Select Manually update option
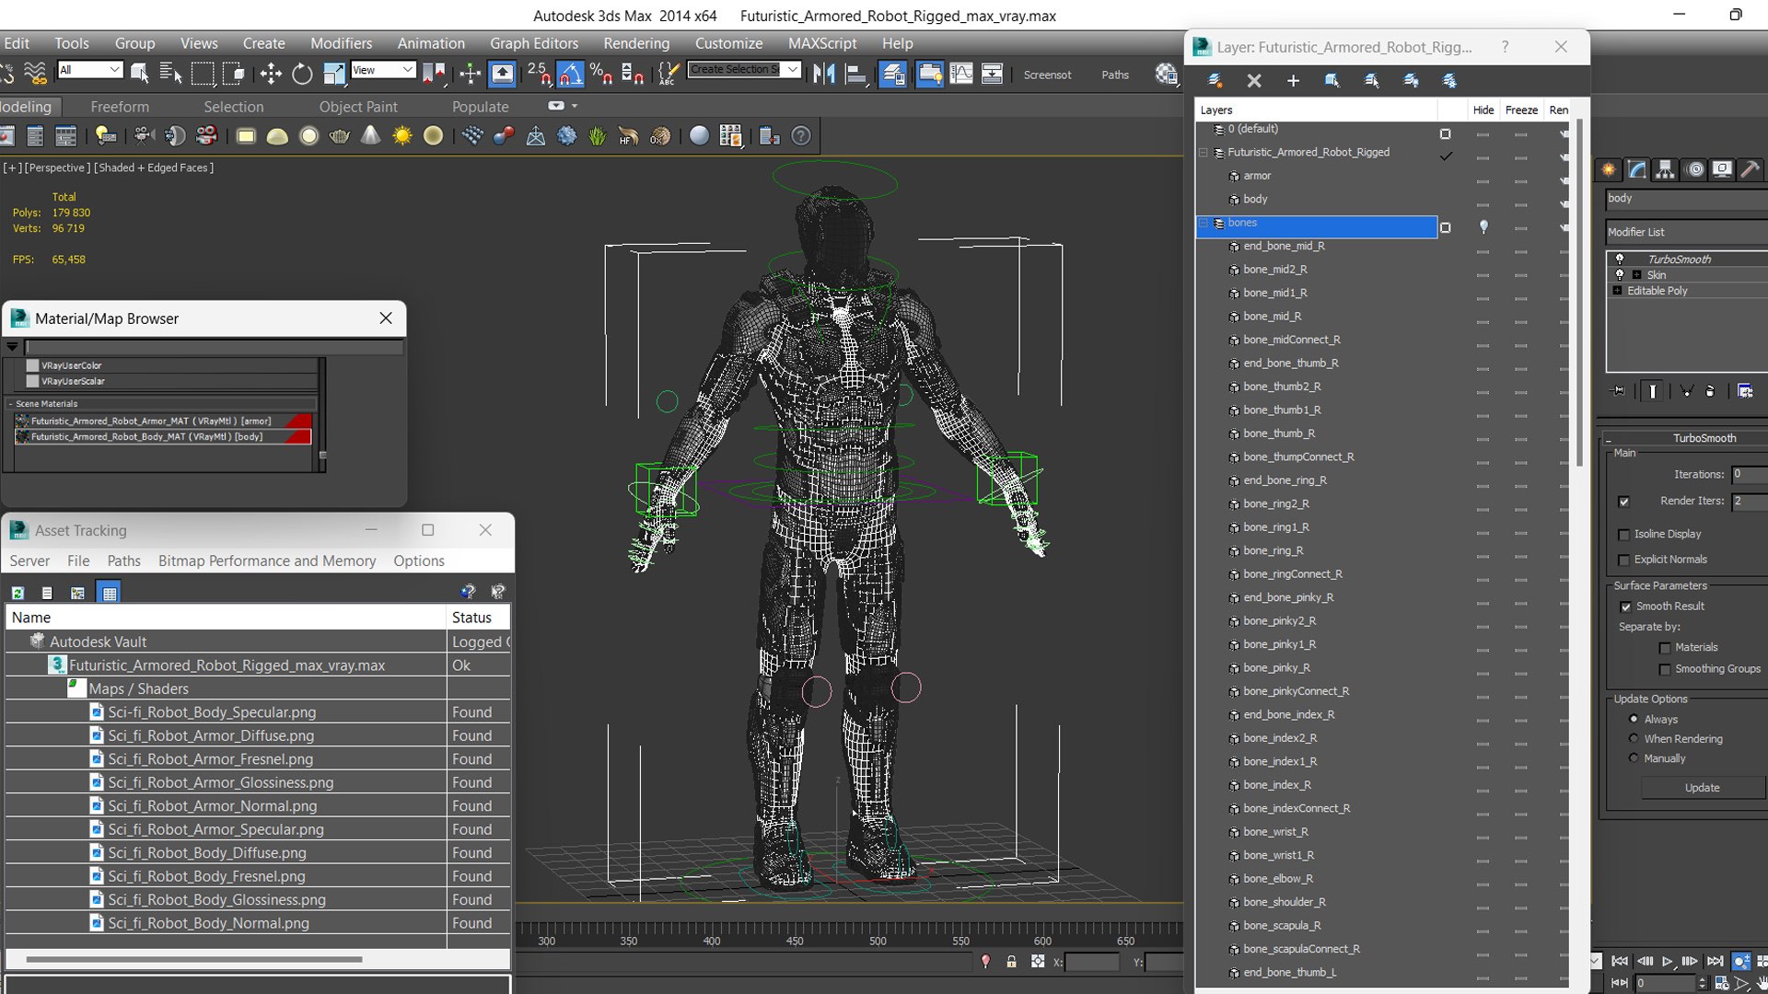1768x994 pixels. click(x=1634, y=757)
